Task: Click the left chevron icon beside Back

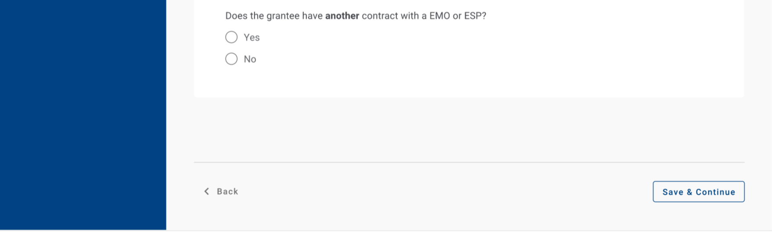Action: click(206, 191)
